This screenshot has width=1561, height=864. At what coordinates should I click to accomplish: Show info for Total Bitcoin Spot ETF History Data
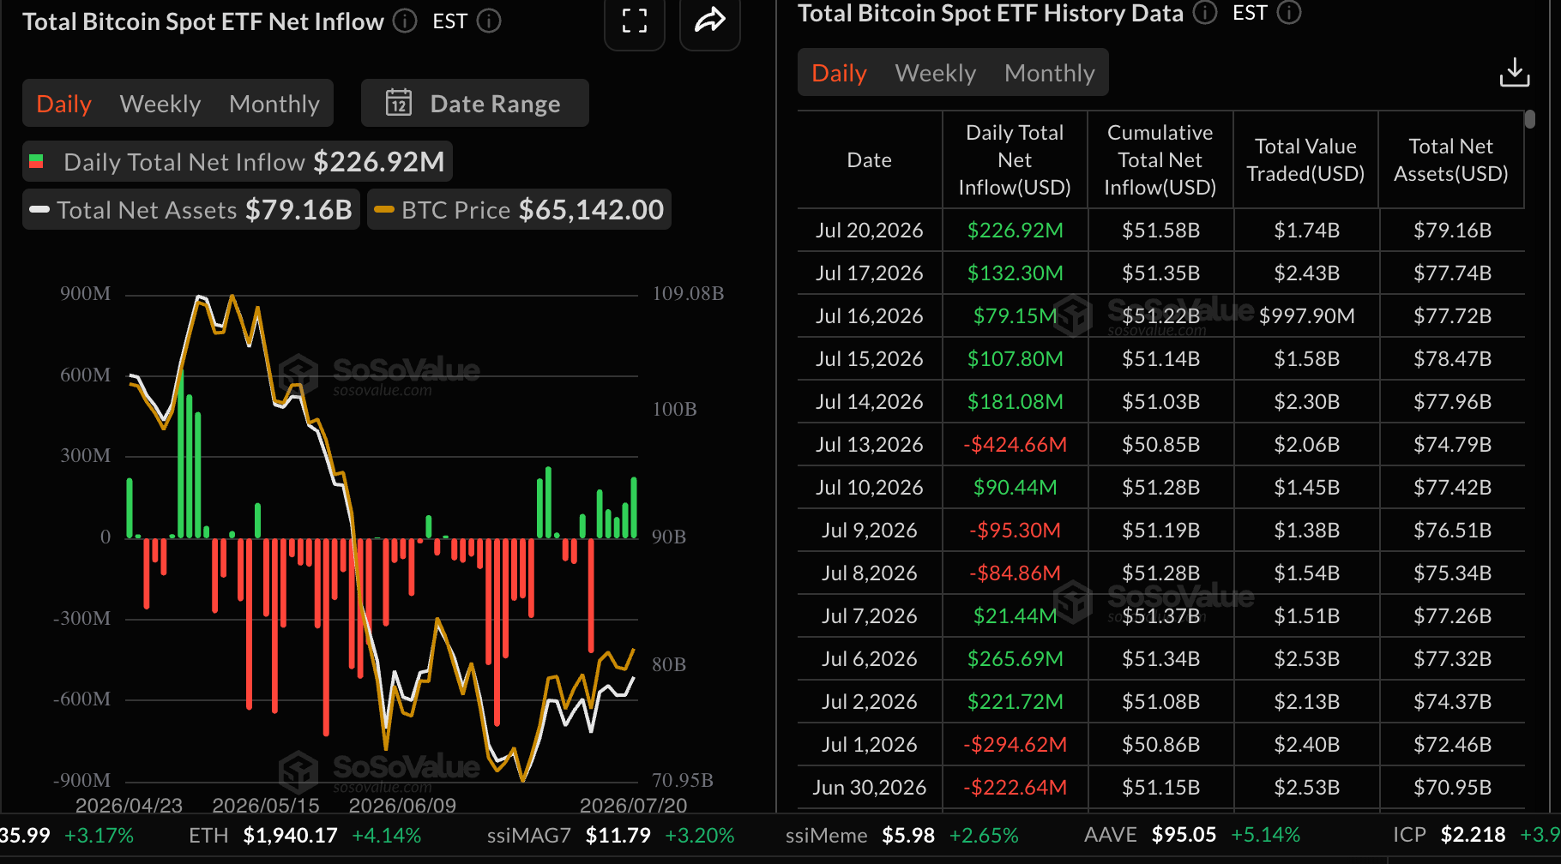(1205, 13)
